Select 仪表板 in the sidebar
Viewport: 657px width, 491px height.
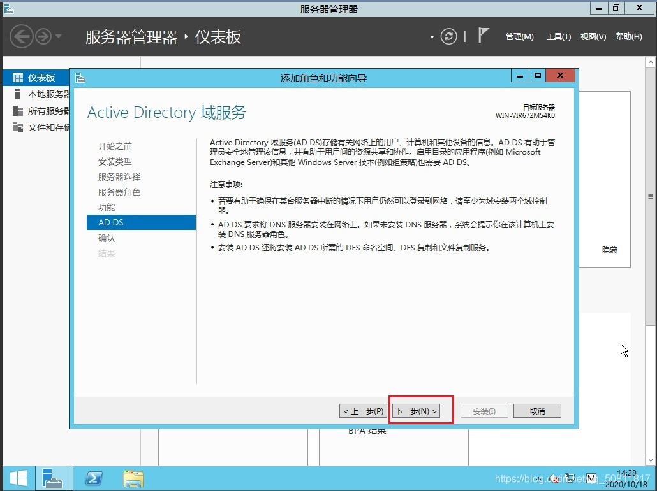tap(36, 77)
